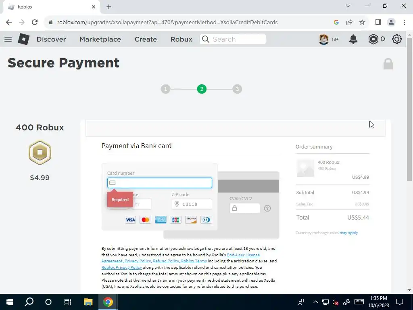Go back in browser history
The height and width of the screenshot is (310, 413).
pyautogui.click(x=9, y=22)
